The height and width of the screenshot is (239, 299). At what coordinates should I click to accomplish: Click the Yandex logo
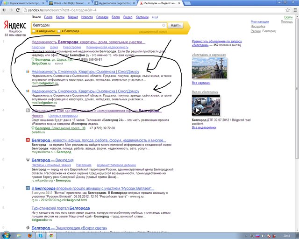click(x=15, y=23)
